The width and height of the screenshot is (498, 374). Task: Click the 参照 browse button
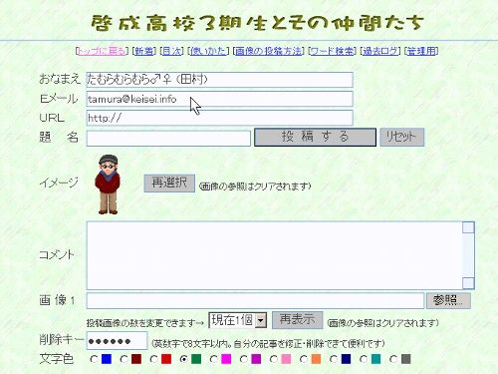click(x=448, y=300)
